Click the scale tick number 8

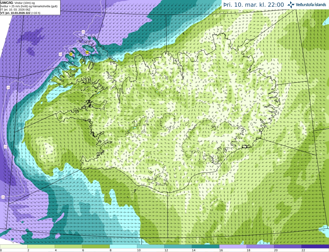[x=111, y=250]
